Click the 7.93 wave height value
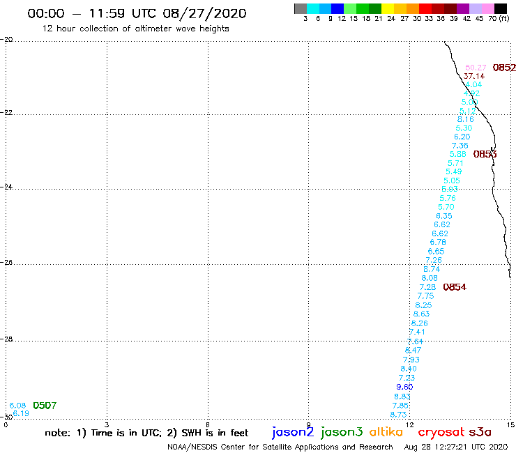 click(x=411, y=360)
